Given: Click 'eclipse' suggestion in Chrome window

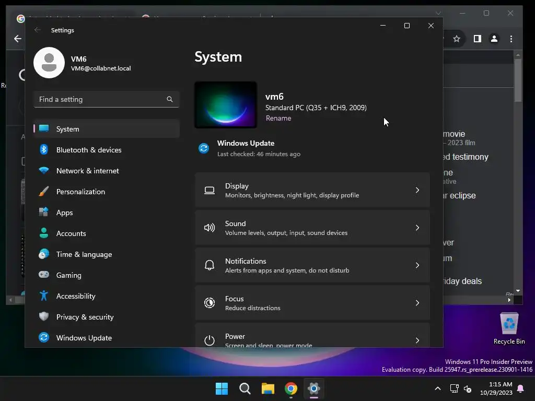Looking at the screenshot, I should click(462, 195).
